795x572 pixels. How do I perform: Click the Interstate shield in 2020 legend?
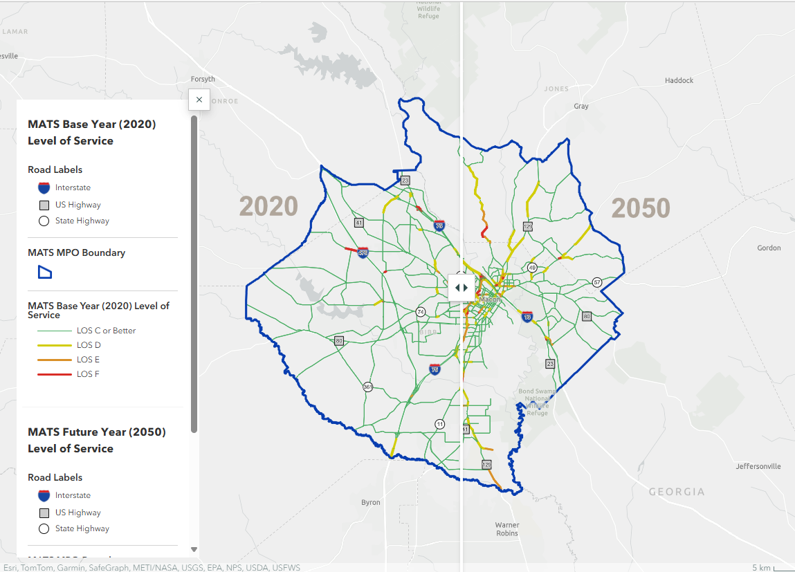(44, 188)
